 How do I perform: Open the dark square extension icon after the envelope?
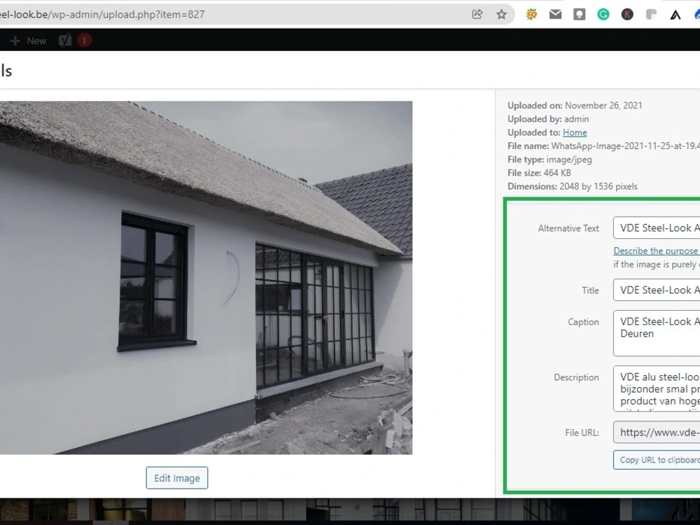(580, 14)
